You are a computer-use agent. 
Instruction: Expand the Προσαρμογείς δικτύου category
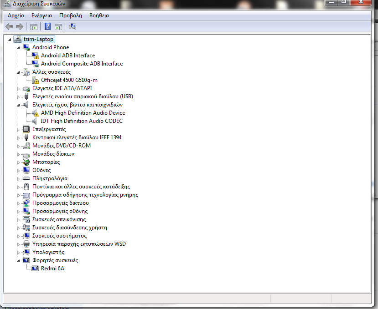click(x=19, y=203)
